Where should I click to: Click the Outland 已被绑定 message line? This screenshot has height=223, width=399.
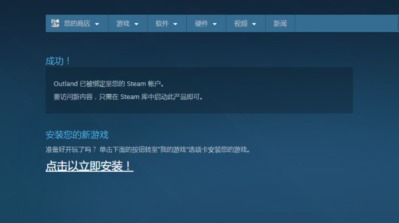point(109,84)
